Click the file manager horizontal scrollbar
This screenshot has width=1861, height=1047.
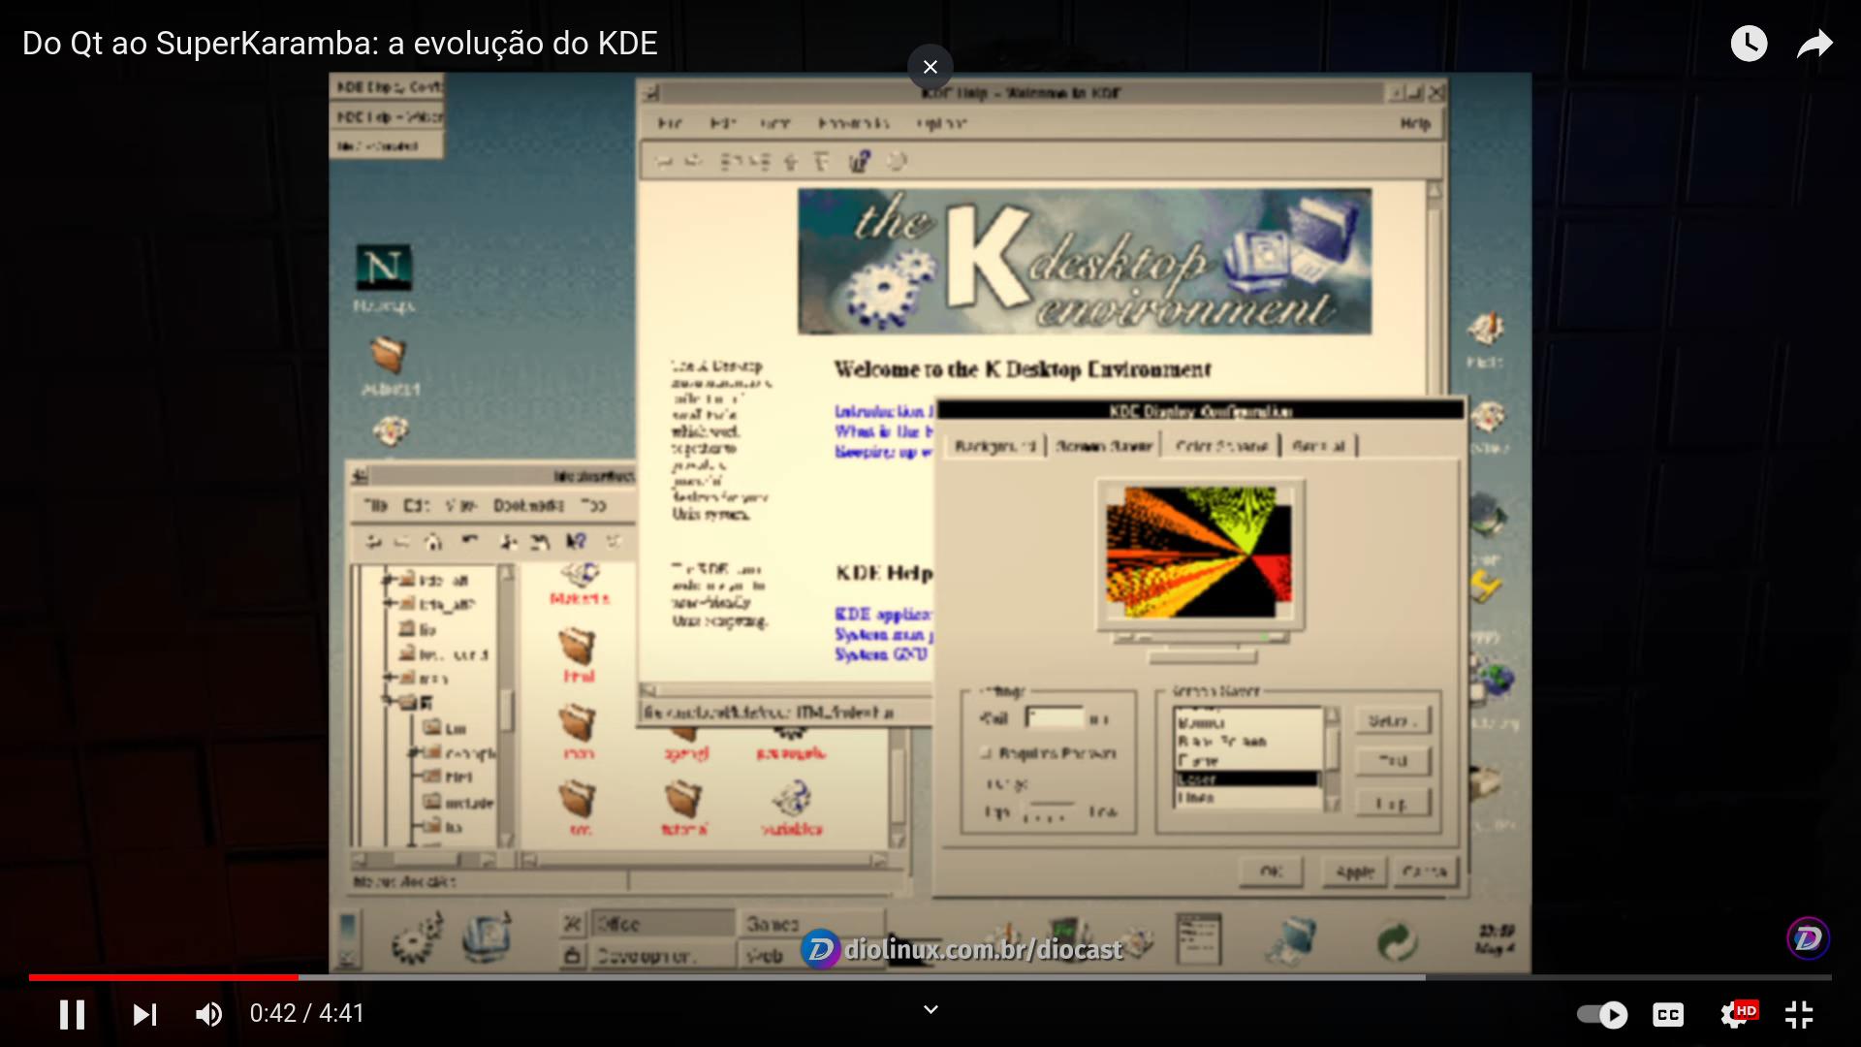pyautogui.click(x=705, y=860)
